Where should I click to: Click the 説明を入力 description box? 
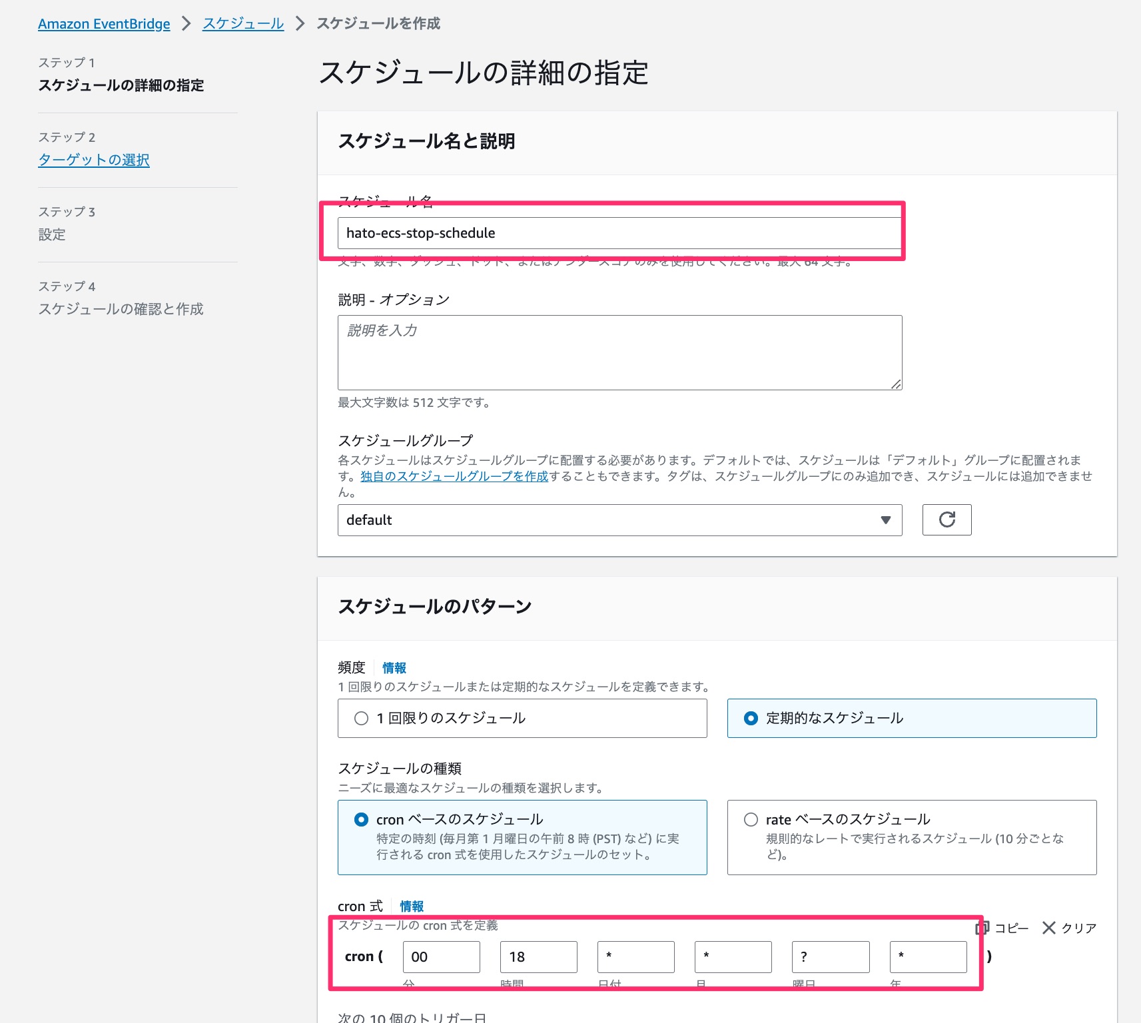pos(619,352)
